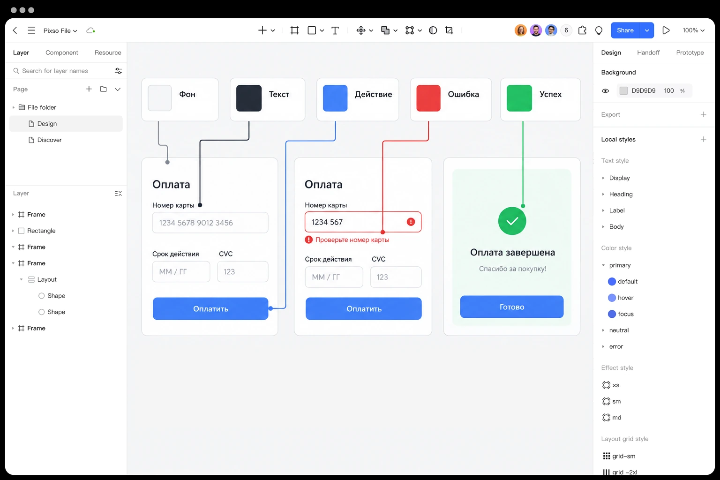Click the cloud sync status icon

[x=90, y=30]
